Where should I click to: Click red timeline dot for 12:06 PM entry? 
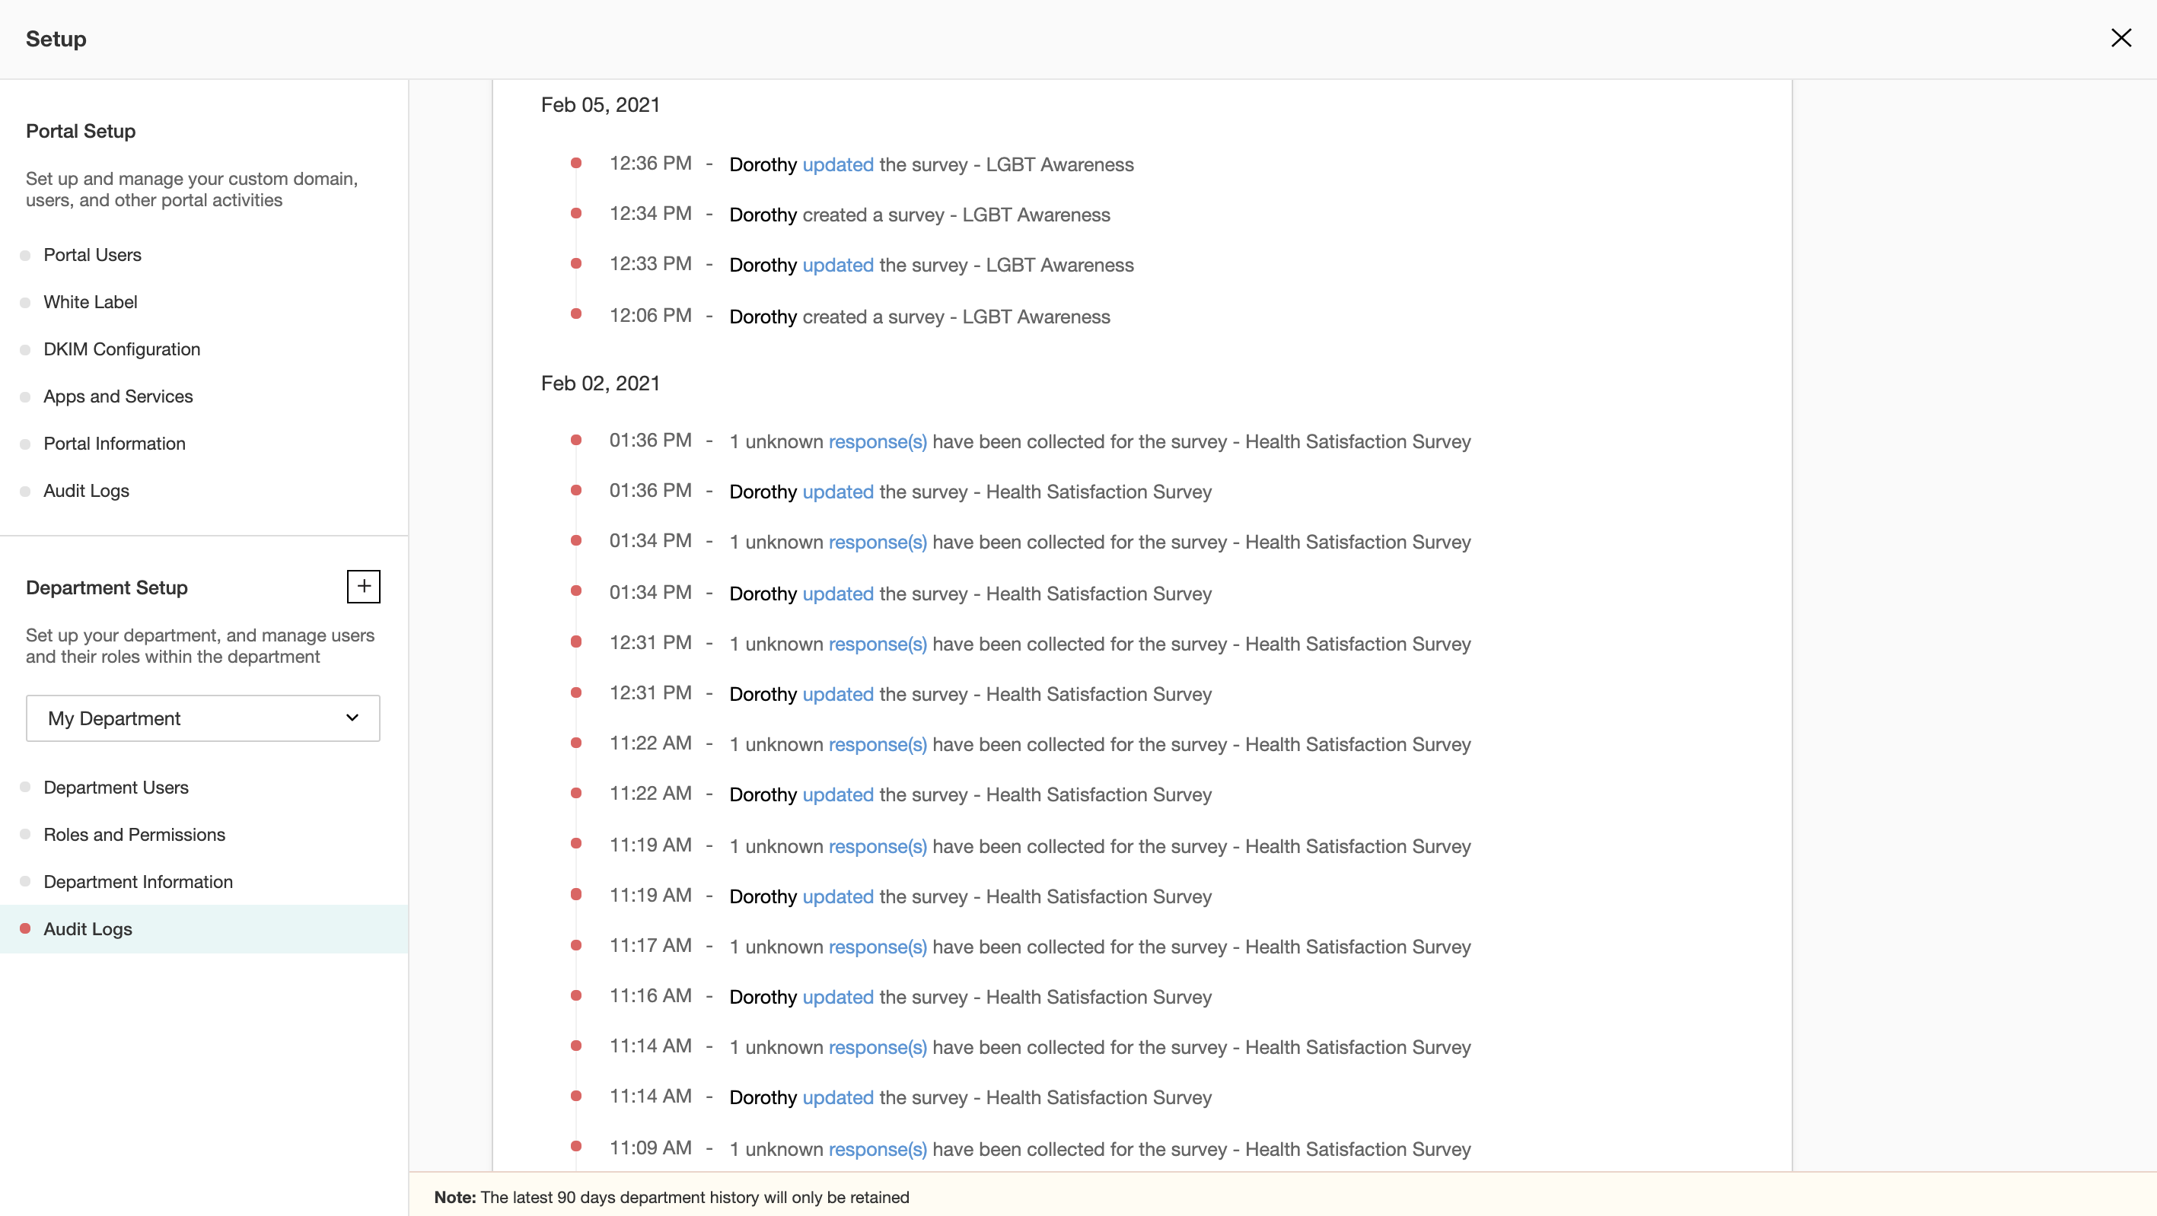click(x=576, y=315)
